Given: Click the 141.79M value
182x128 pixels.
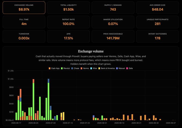Looking at the screenshot, I should click(113, 38).
